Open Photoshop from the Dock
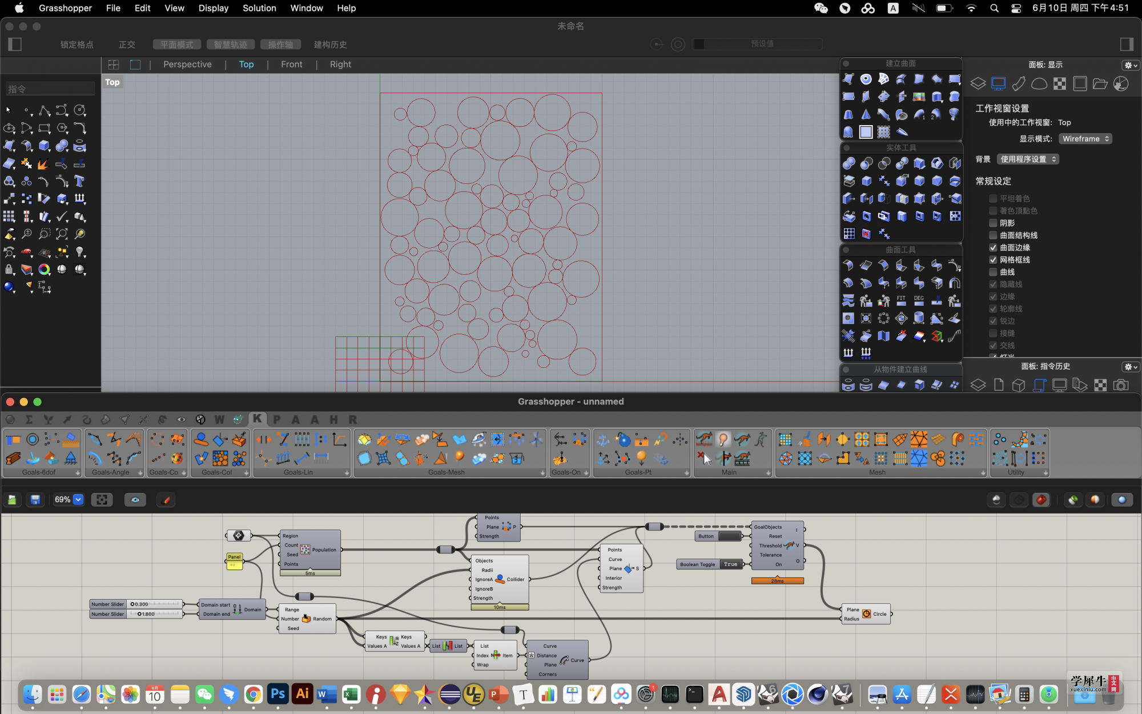This screenshot has height=714, width=1142. coord(278,694)
